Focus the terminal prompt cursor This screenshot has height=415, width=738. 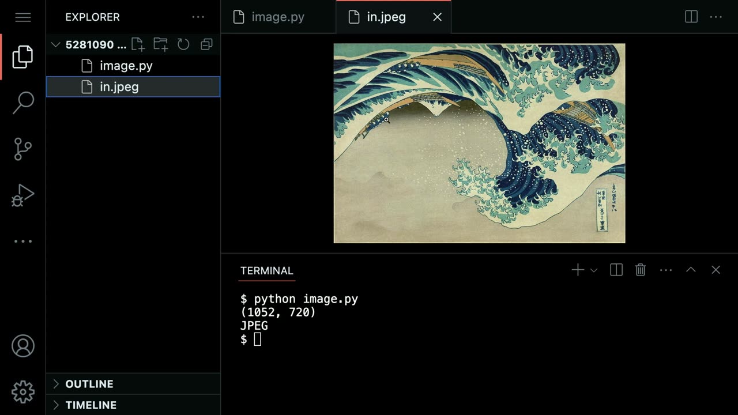coord(257,339)
